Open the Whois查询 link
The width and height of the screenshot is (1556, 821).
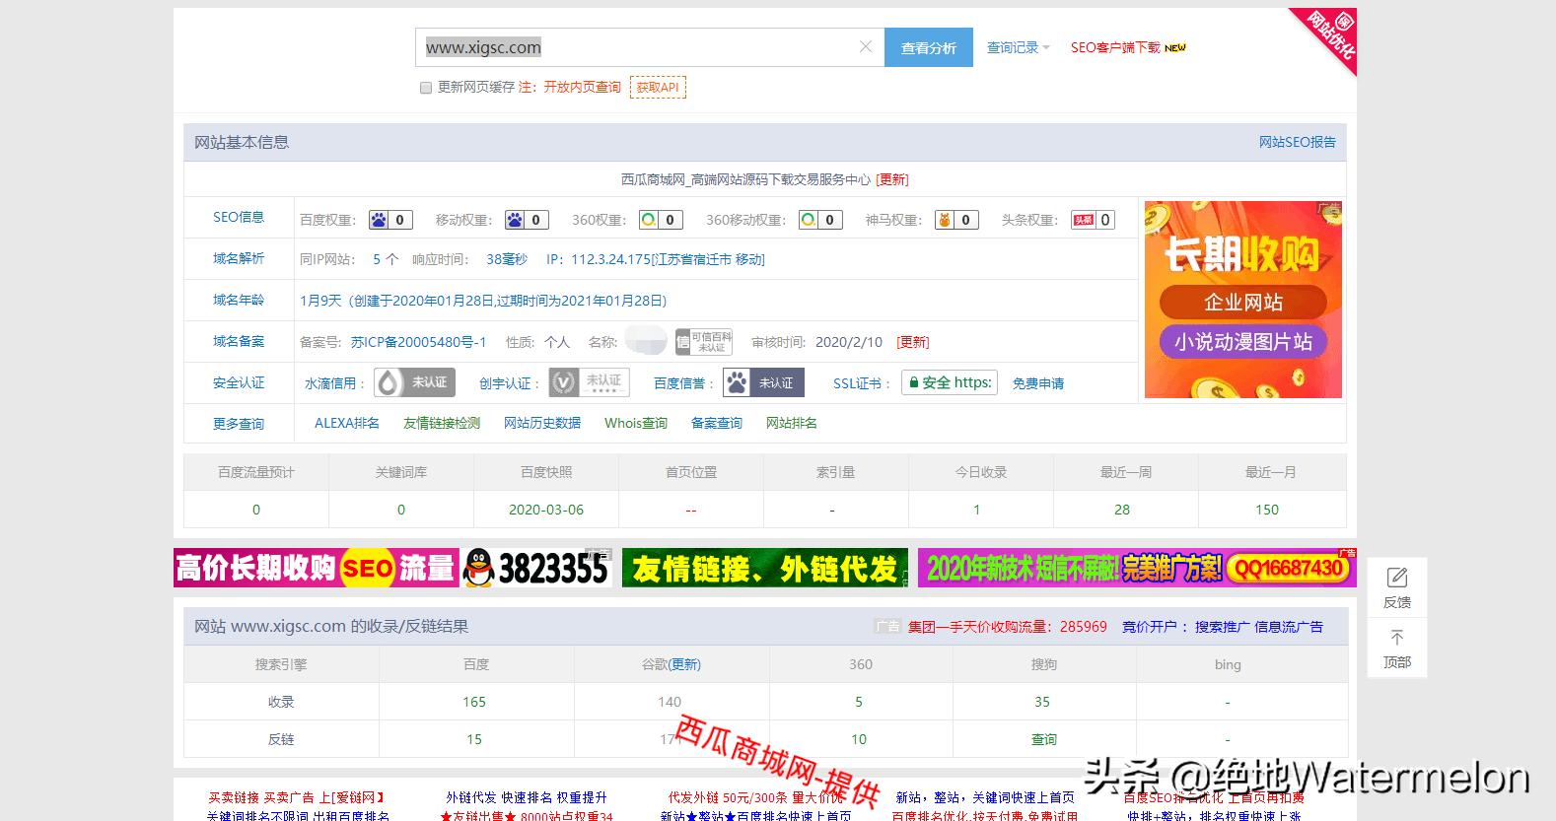coord(636,423)
